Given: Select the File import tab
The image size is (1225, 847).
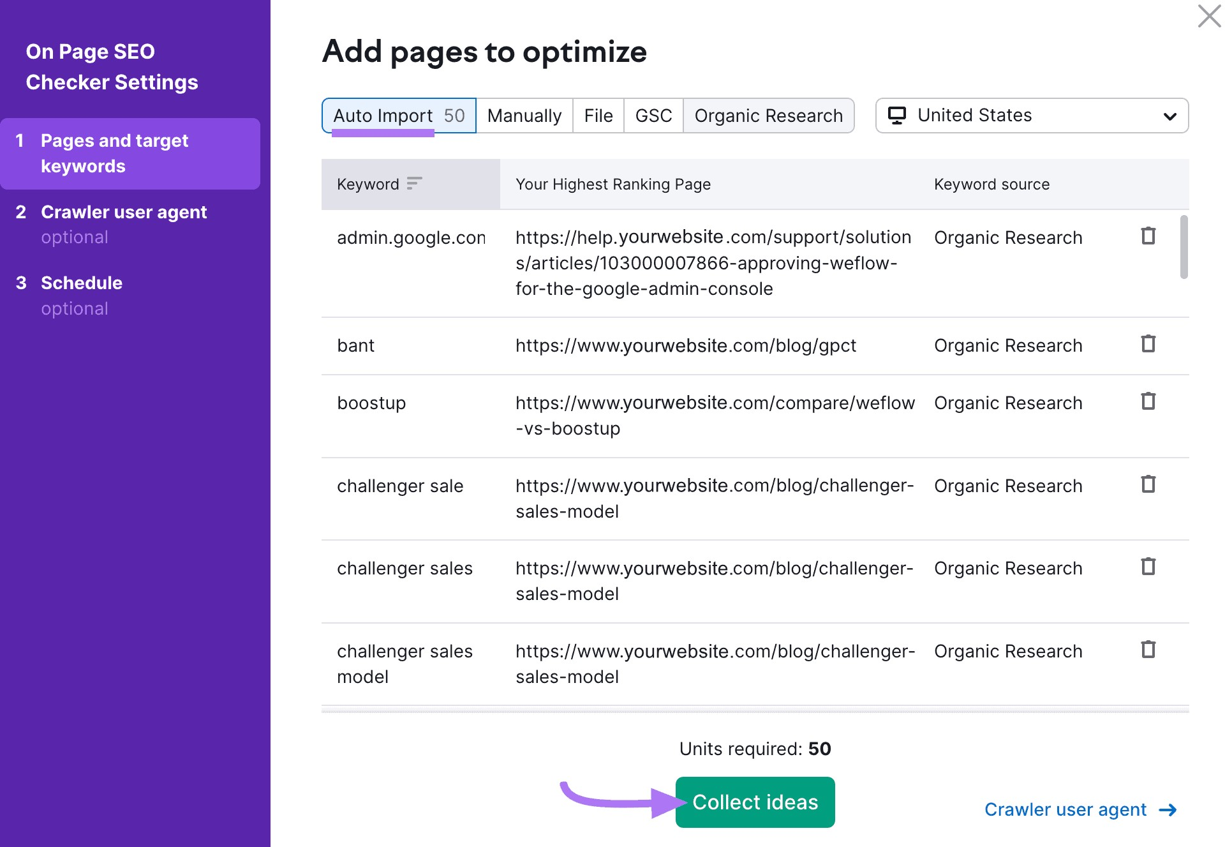Looking at the screenshot, I should tap(598, 116).
